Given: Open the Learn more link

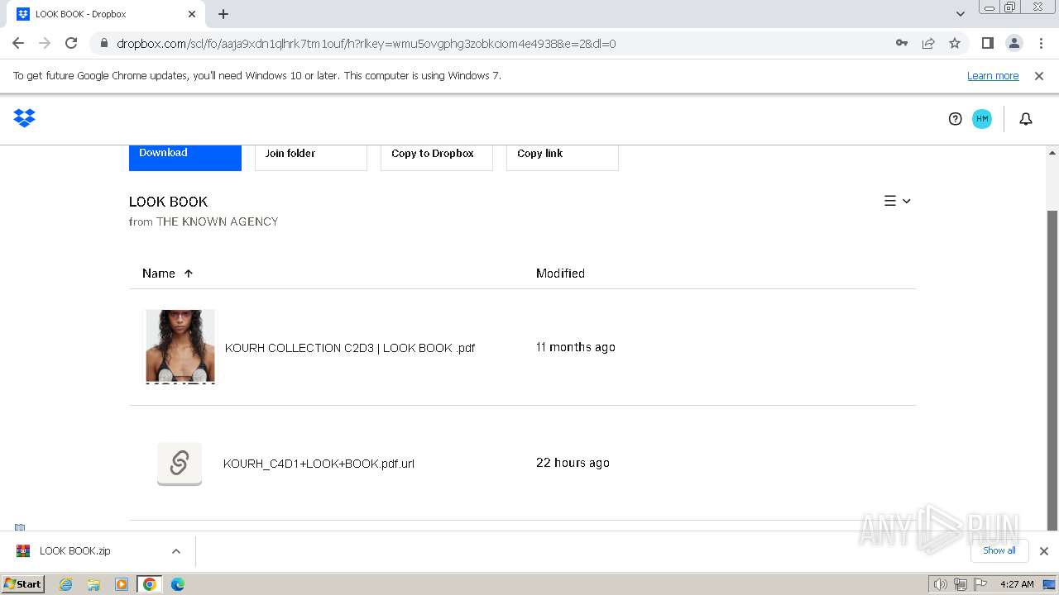Looking at the screenshot, I should coord(993,76).
